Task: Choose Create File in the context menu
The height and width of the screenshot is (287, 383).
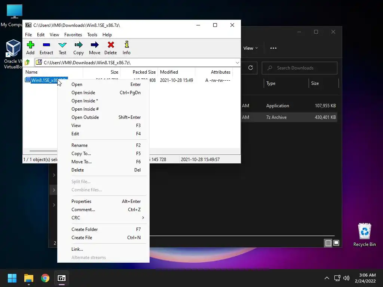Action: 104,238
